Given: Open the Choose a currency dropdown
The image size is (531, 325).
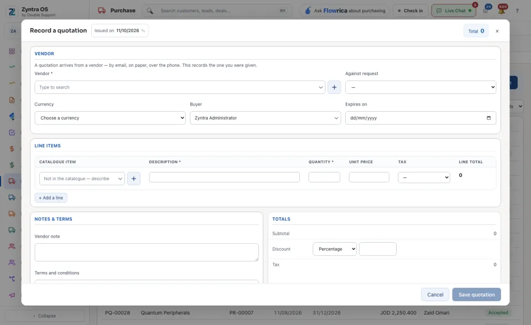Looking at the screenshot, I should point(110,118).
